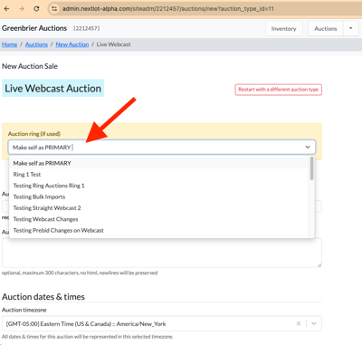Open the New Auction breadcrumb link
The image size is (362, 345).
72,44
